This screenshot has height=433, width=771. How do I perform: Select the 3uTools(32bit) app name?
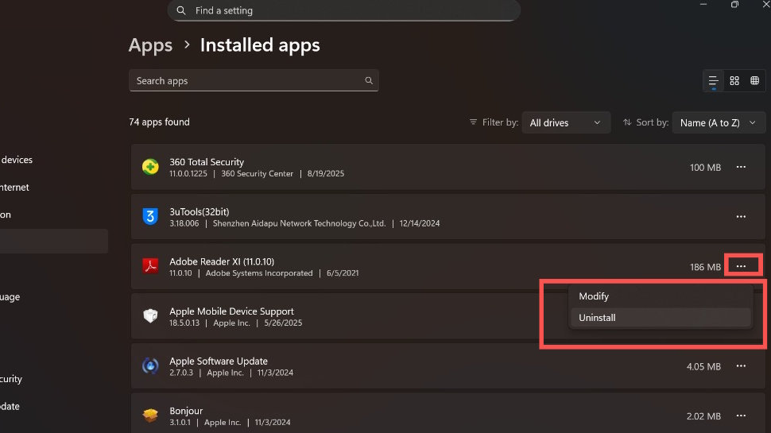[x=200, y=212]
